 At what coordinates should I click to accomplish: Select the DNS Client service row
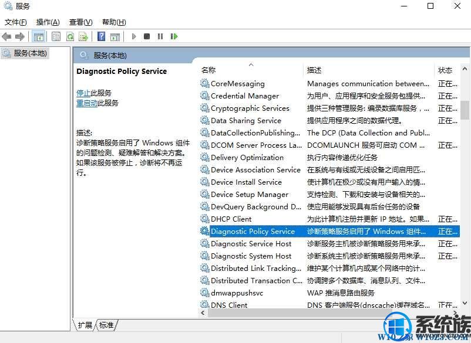coord(329,304)
